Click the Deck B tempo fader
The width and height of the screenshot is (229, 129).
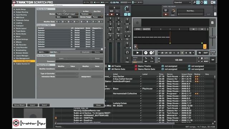[x=213, y=37]
